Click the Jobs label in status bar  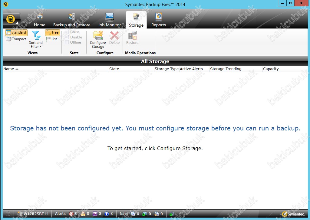pyautogui.click(x=124, y=214)
